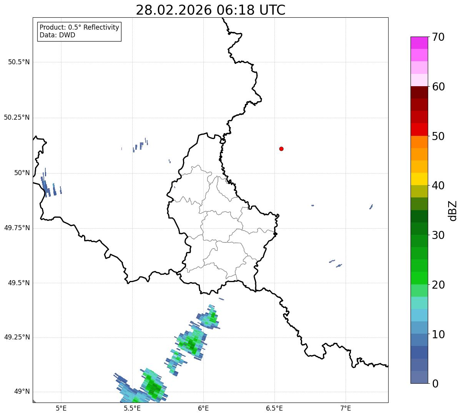The width and height of the screenshot is (462, 416).
Task: Click the yellow colorbar swatch above 40
Action: point(419,179)
